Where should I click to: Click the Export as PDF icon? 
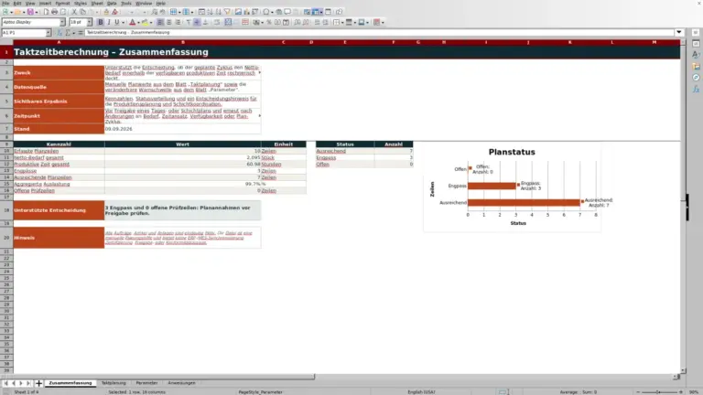tap(46, 12)
